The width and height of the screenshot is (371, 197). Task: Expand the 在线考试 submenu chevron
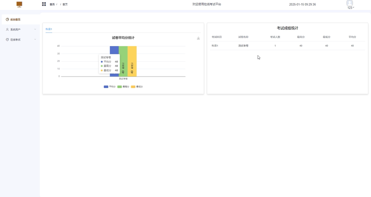[35, 39]
